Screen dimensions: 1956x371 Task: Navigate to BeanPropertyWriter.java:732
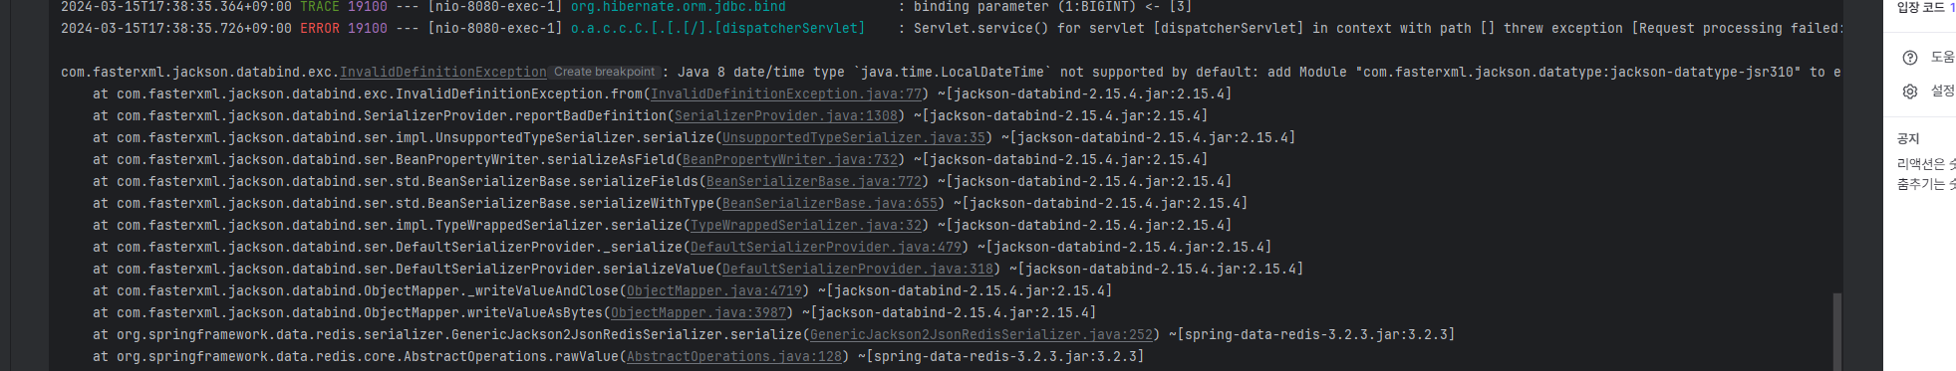[790, 160]
